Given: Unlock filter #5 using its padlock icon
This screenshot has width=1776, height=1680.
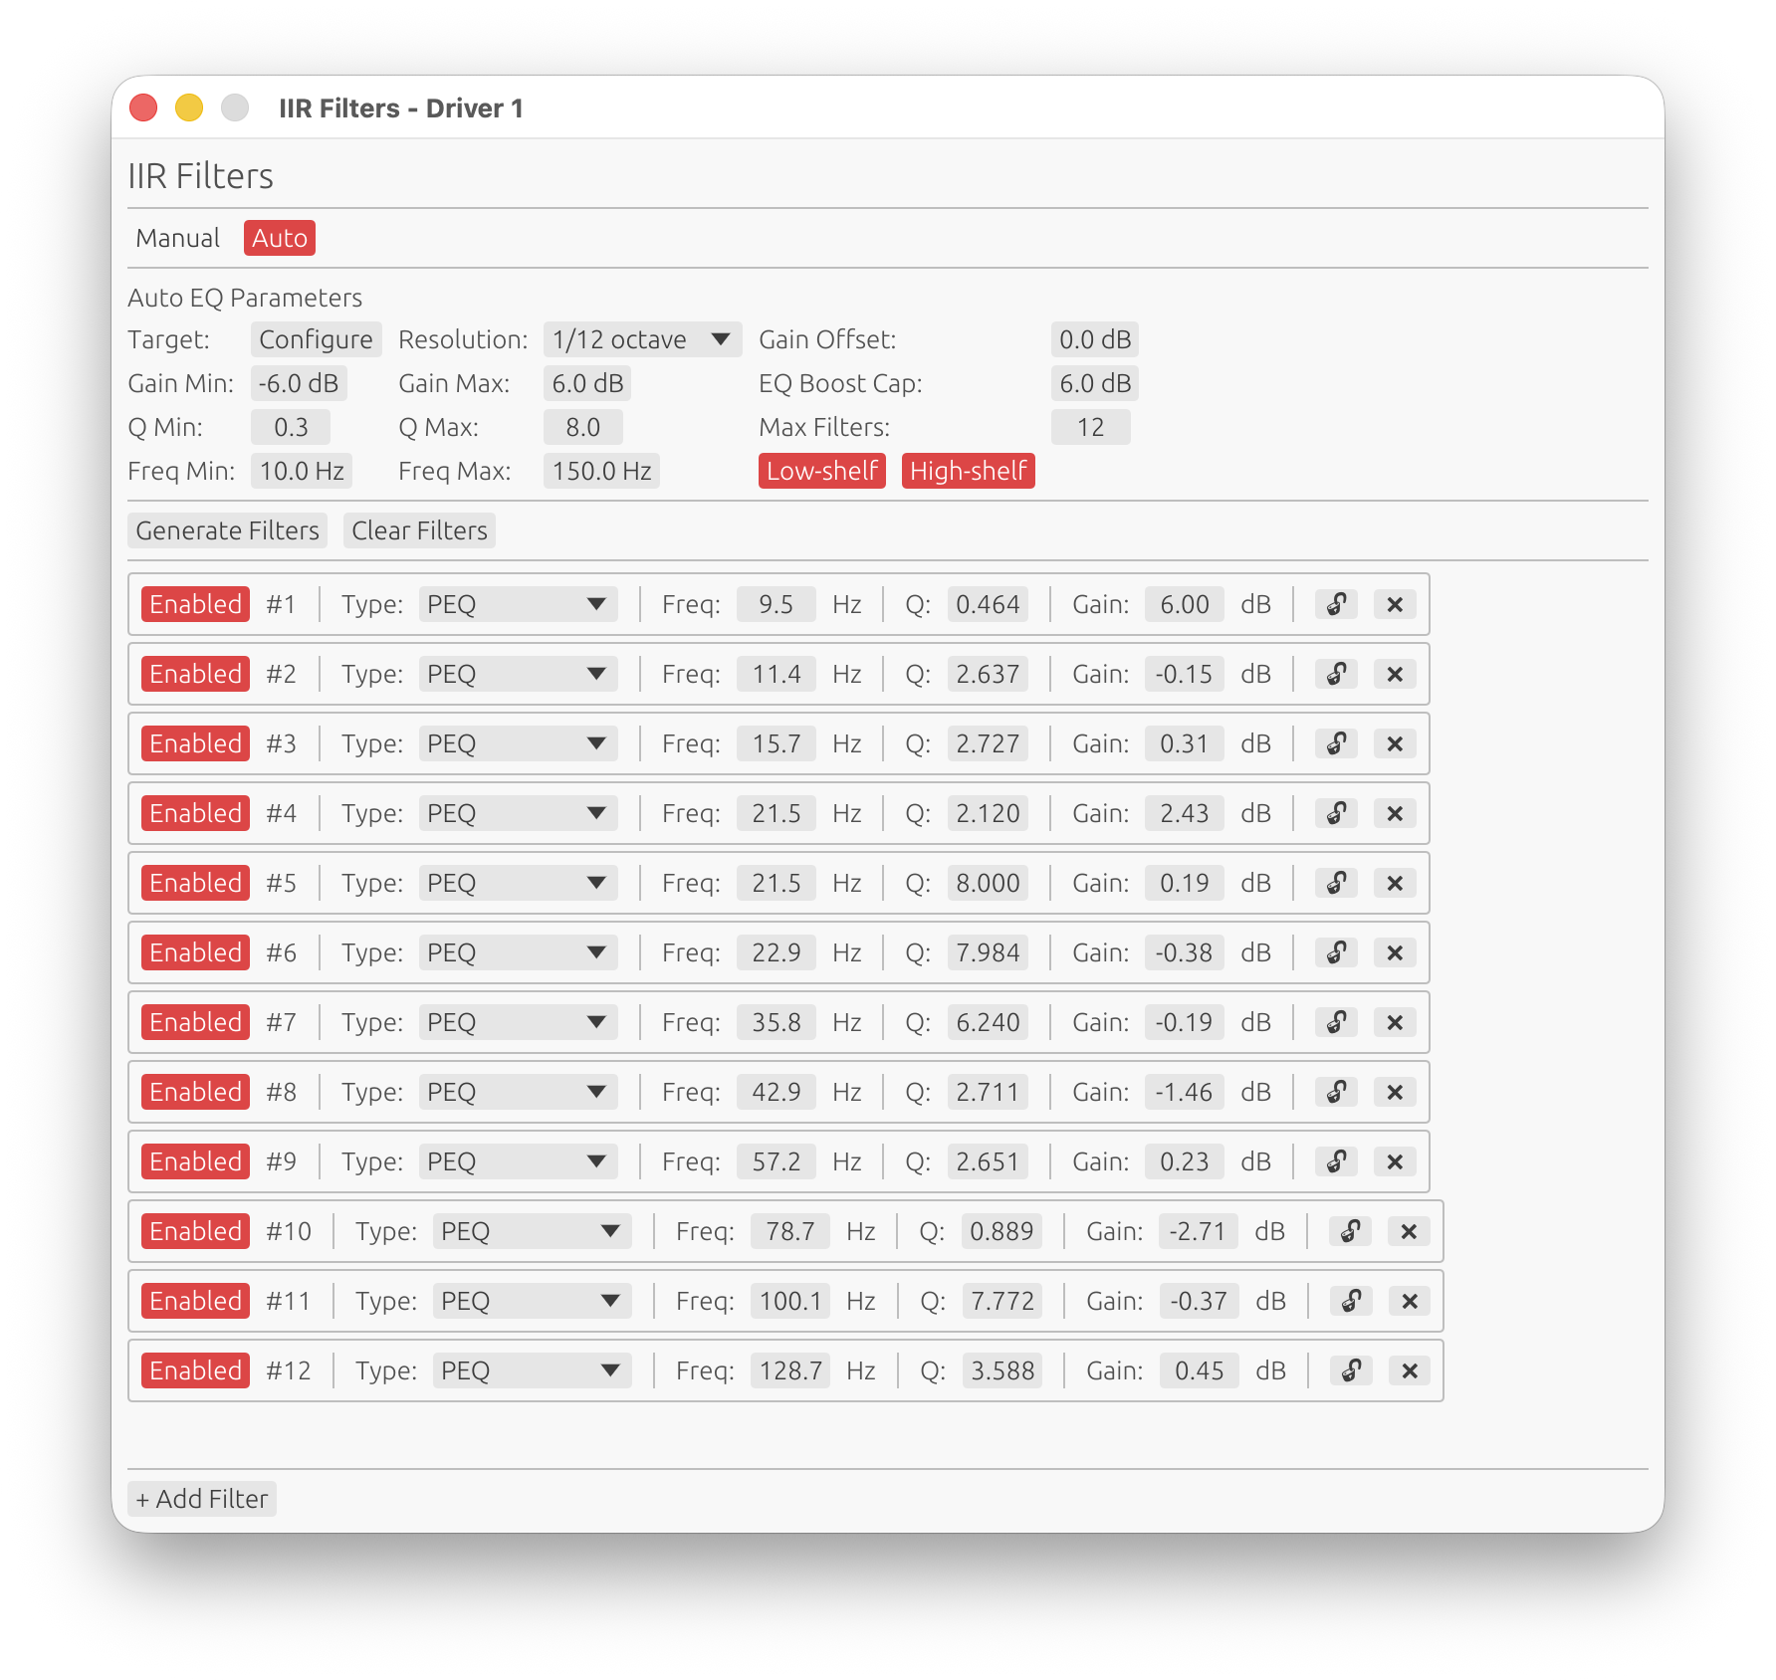Looking at the screenshot, I should [x=1336, y=883].
